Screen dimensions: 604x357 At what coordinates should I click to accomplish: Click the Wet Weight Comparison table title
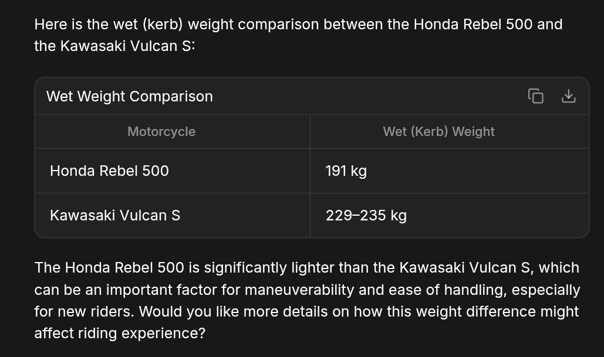click(129, 96)
